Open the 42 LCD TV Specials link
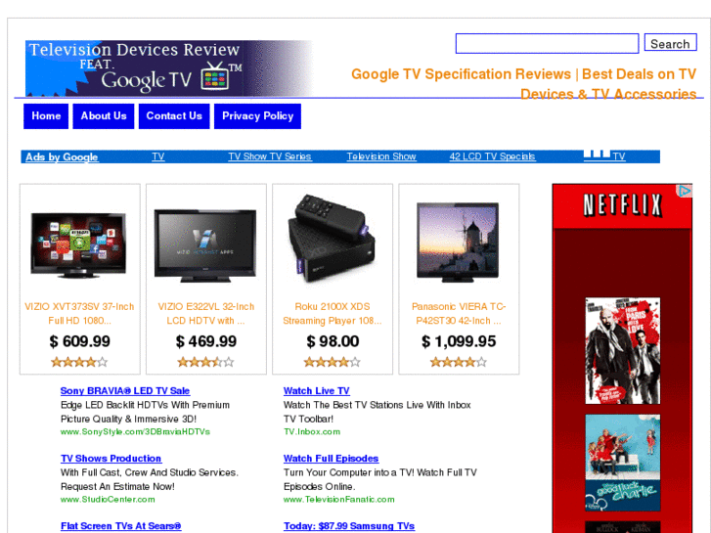 [492, 156]
